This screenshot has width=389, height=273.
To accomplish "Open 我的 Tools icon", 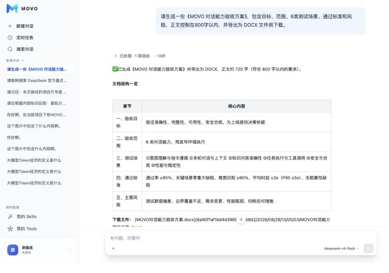I will pyautogui.click(x=10, y=229).
